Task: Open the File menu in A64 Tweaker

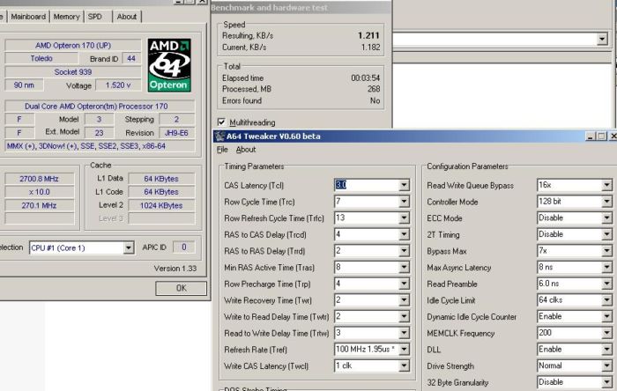Action: tap(222, 150)
